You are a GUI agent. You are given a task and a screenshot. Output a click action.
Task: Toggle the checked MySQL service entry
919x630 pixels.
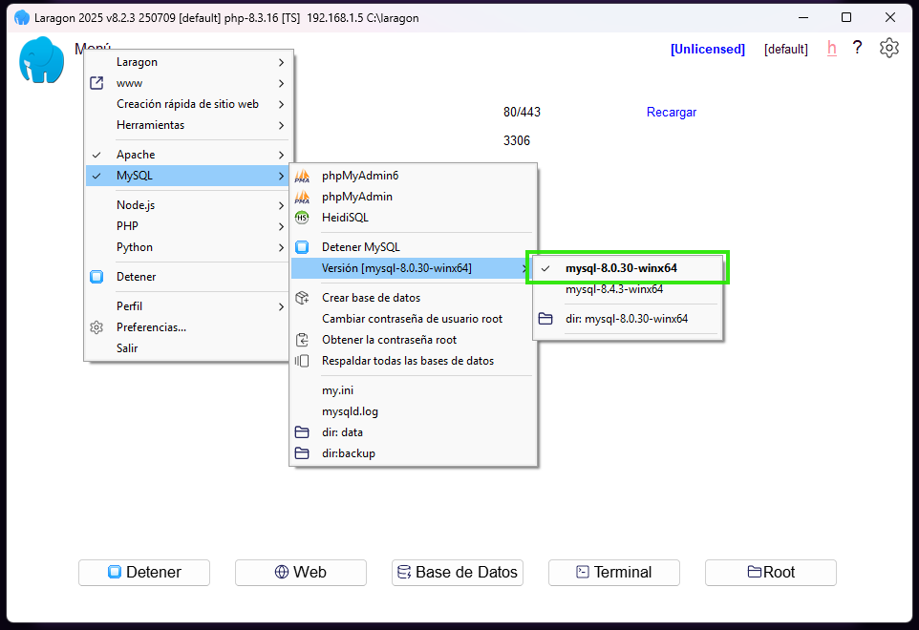pyautogui.click(x=135, y=176)
